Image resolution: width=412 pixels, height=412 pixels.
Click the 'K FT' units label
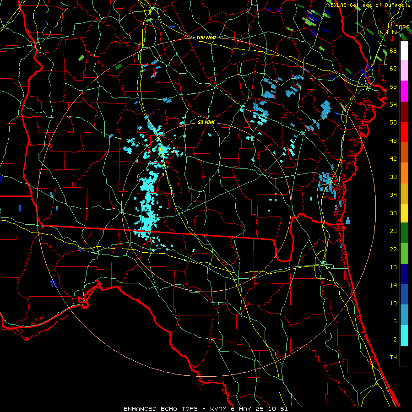[x=387, y=32]
